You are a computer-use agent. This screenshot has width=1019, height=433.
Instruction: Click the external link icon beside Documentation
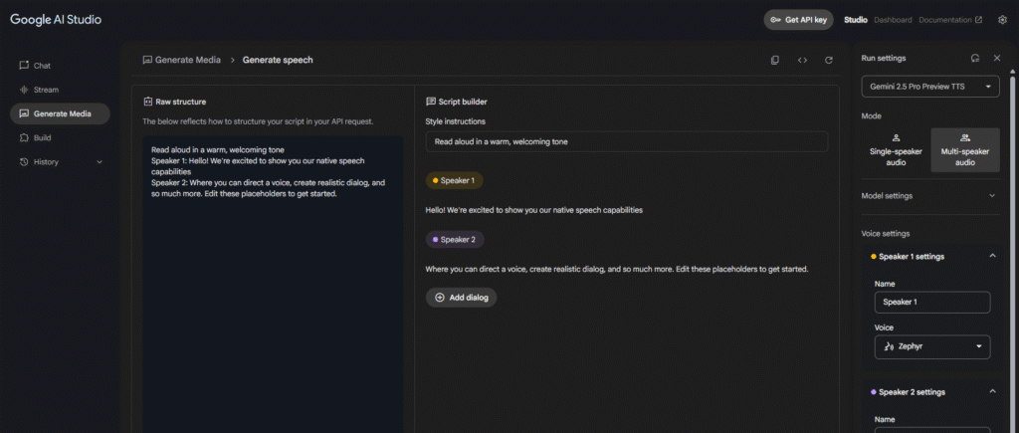(x=979, y=20)
